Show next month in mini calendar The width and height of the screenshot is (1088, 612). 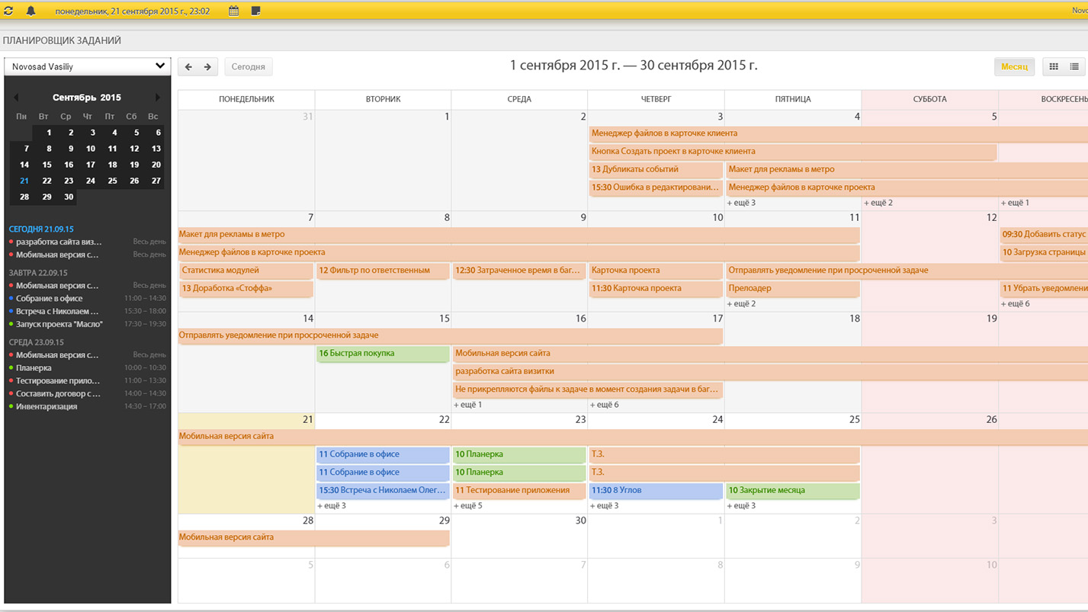(x=158, y=98)
